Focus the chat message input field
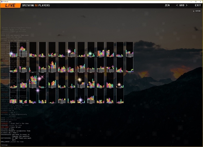Image resolution: width=203 pixels, height=147 pixels. (16, 145)
